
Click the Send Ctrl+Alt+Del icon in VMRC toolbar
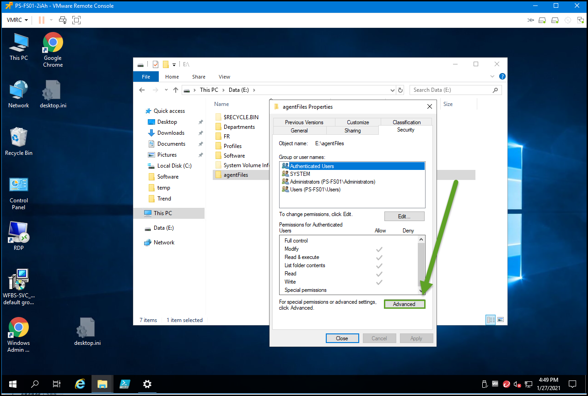(x=63, y=20)
